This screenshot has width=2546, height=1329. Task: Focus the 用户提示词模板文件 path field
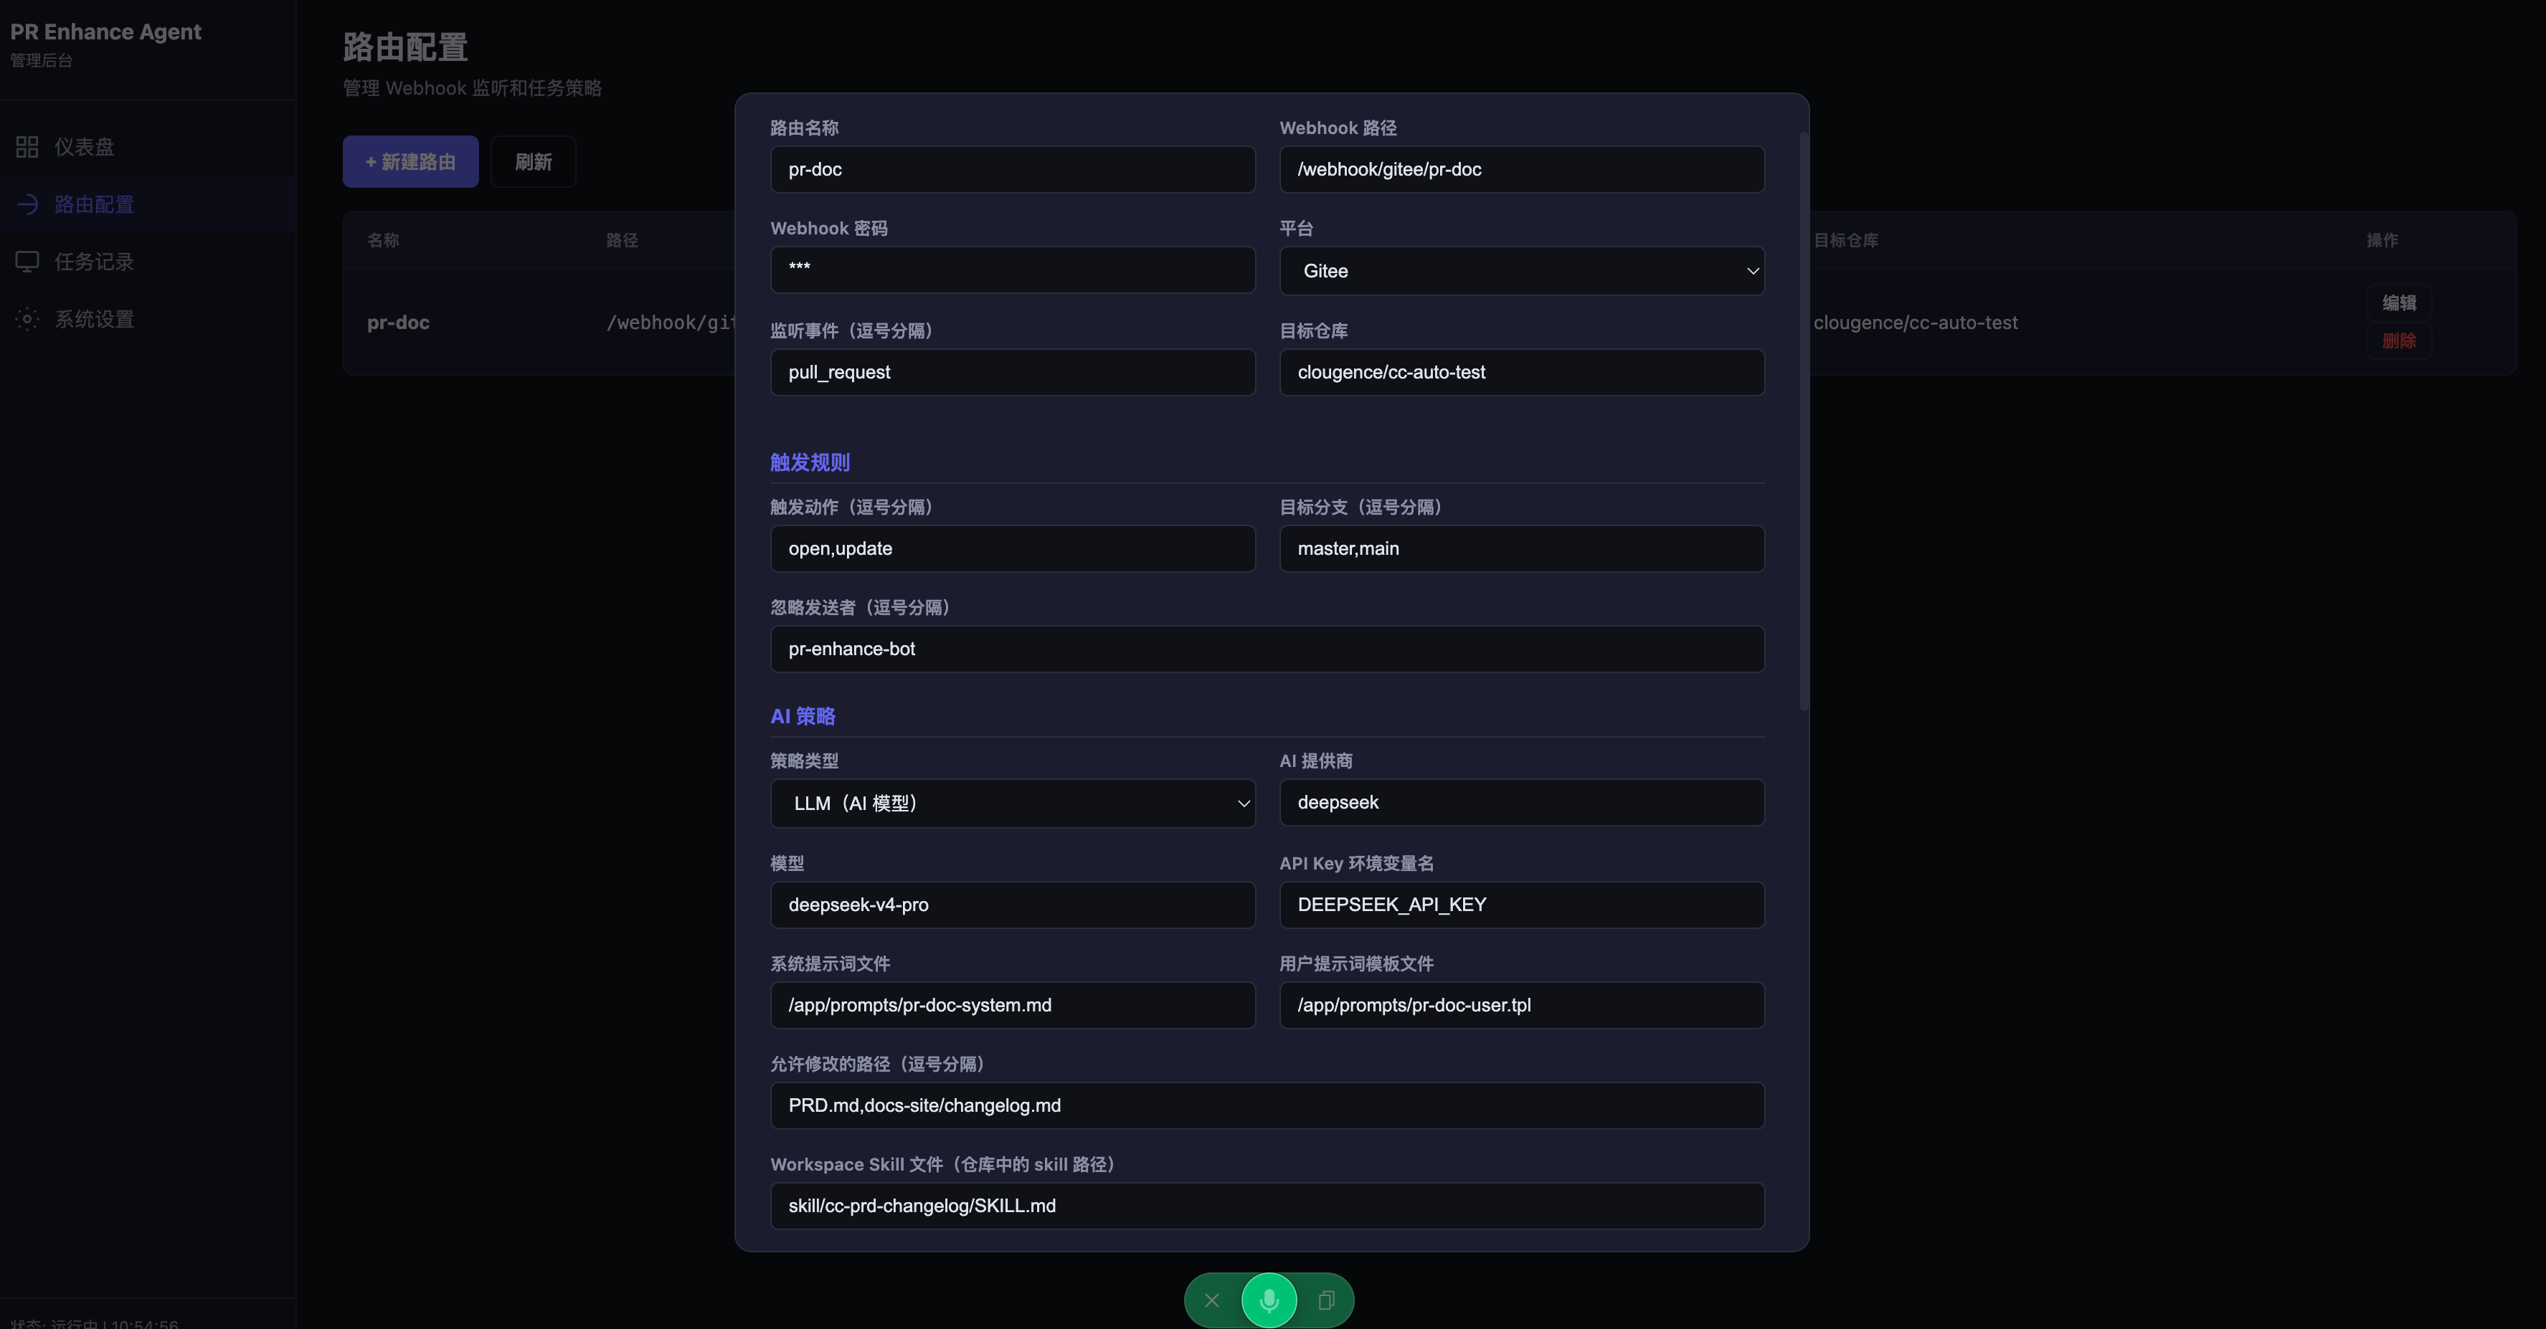click(1522, 1005)
